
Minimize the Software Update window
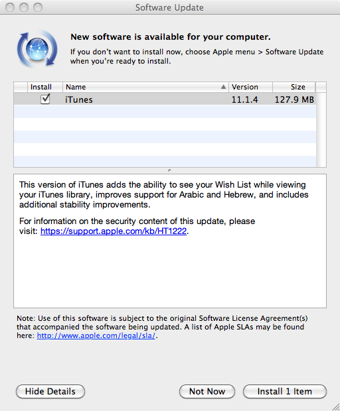click(x=24, y=7)
